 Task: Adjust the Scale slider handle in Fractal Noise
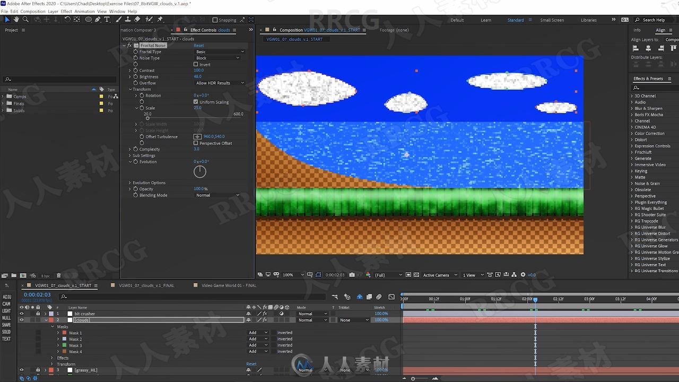click(x=147, y=118)
